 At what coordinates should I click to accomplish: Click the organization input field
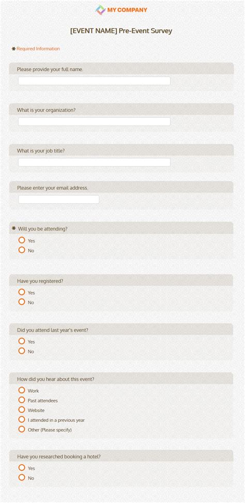tap(94, 121)
